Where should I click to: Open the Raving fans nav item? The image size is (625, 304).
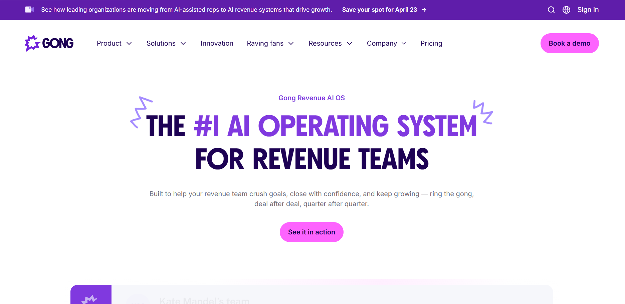pyautogui.click(x=265, y=43)
